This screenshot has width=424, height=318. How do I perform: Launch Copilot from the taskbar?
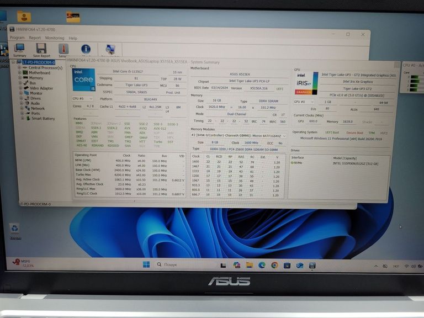(x=237, y=265)
